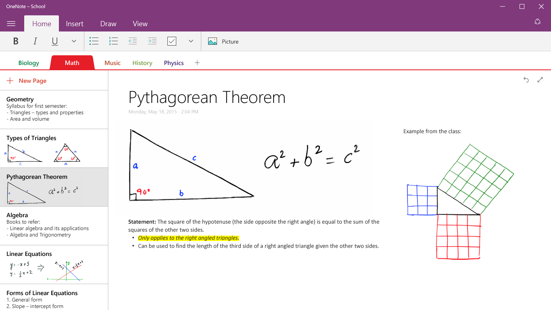Insert a numbered list

click(113, 41)
